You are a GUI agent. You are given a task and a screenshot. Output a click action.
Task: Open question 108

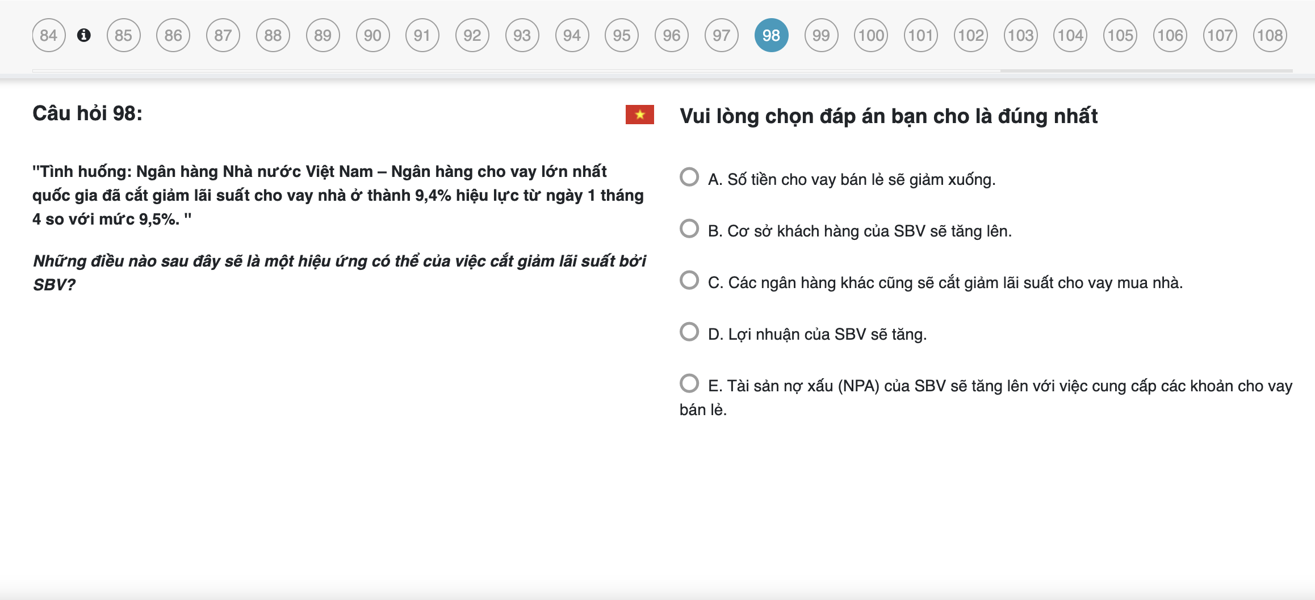pos(1270,35)
